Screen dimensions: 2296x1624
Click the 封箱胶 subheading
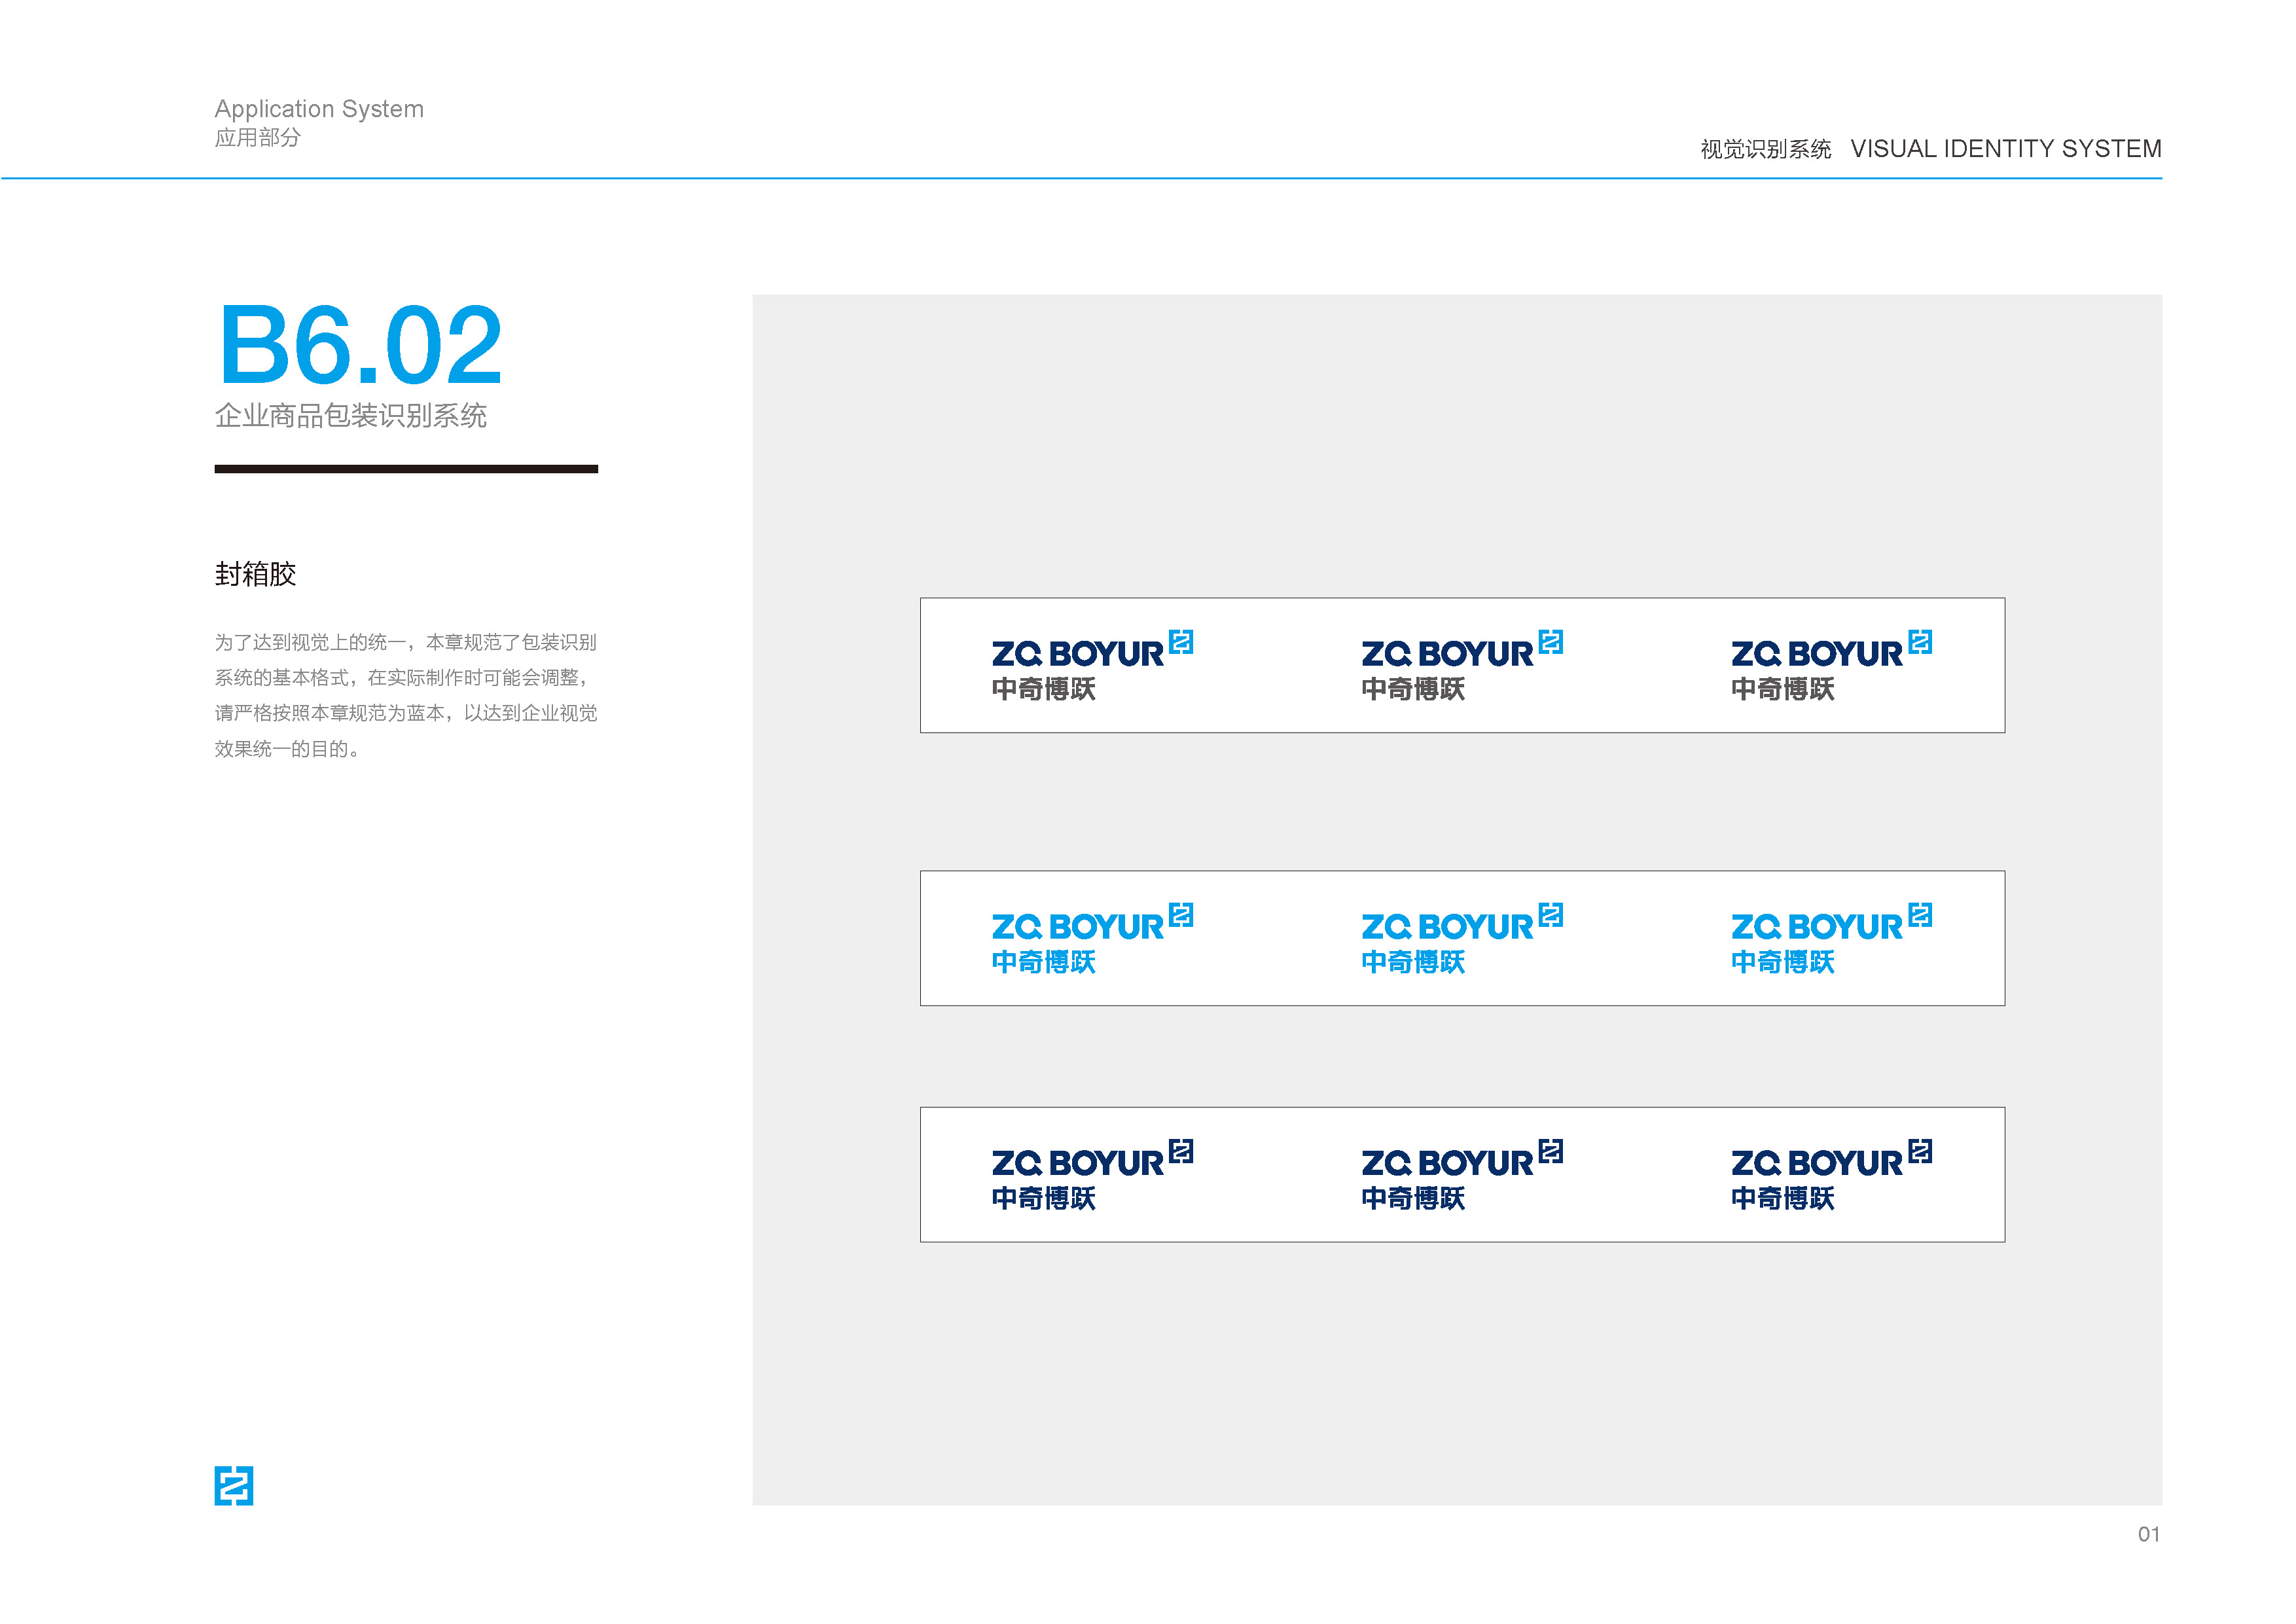[255, 574]
